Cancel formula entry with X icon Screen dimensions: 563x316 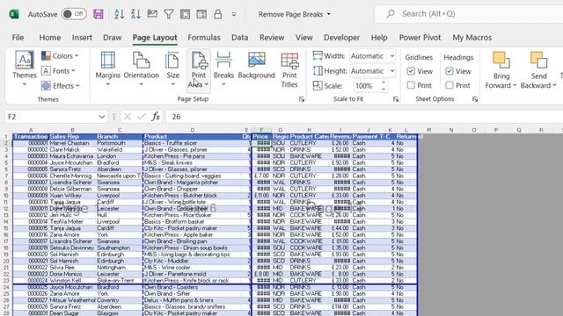point(127,117)
